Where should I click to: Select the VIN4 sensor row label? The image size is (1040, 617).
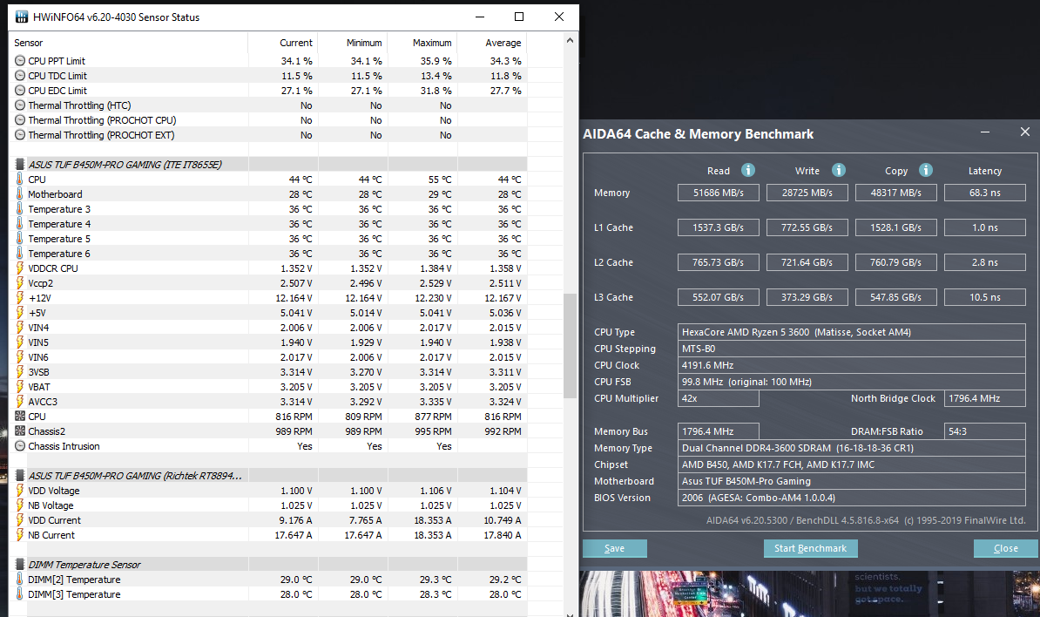coord(38,328)
